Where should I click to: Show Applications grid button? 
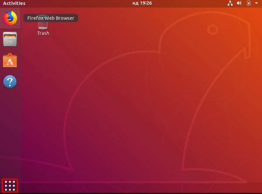pyautogui.click(x=10, y=185)
